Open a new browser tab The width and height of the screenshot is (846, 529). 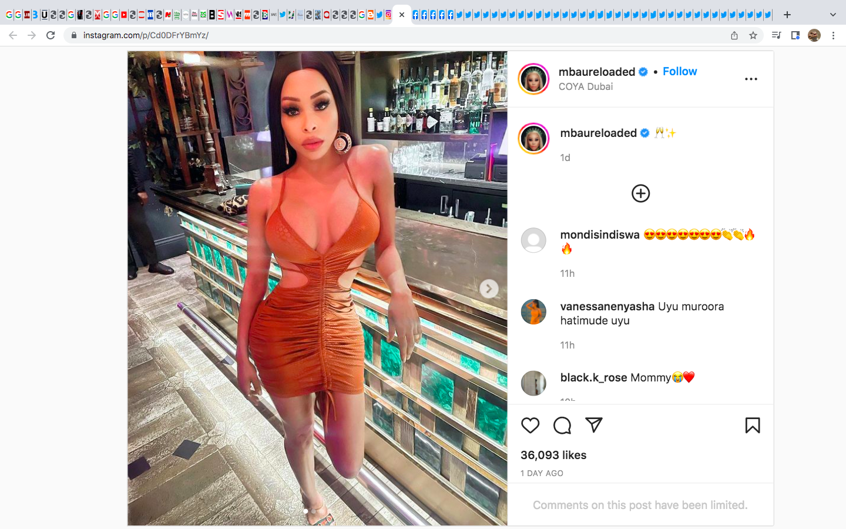[787, 15]
